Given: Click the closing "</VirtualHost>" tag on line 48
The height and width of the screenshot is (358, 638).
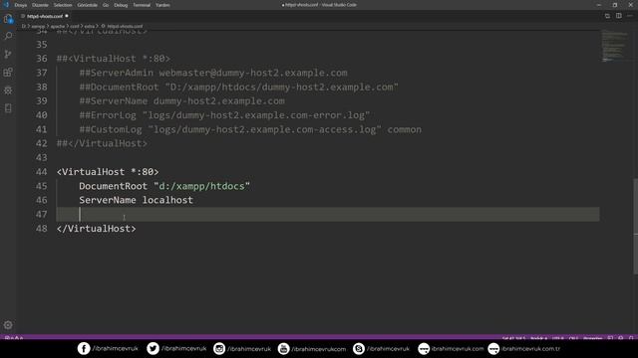Looking at the screenshot, I should [96, 229].
